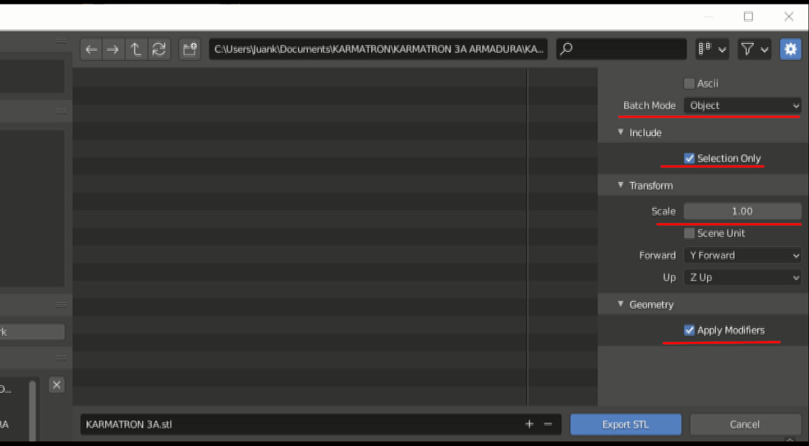Increment file name number with plus
Screen dimensions: 809x446
529,424
